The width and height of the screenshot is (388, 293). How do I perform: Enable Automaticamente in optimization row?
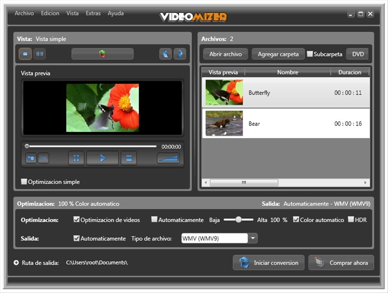click(x=154, y=219)
